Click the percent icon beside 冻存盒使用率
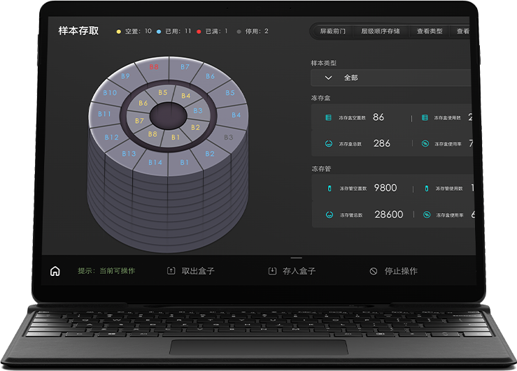Screen dimensions: 517x371 (425, 144)
